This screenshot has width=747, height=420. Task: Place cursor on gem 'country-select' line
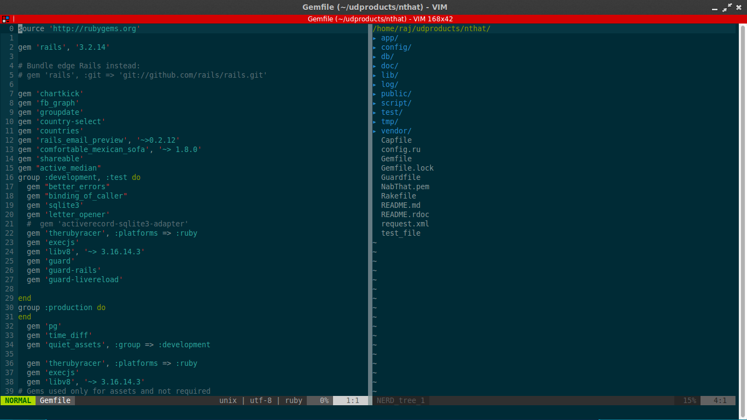coord(62,121)
